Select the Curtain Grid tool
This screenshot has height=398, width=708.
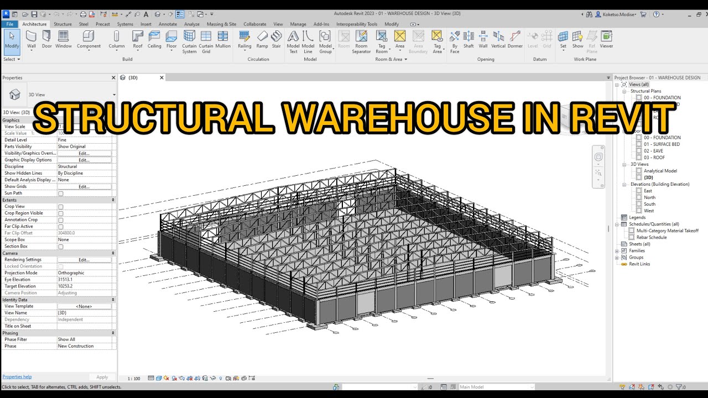[206, 42]
